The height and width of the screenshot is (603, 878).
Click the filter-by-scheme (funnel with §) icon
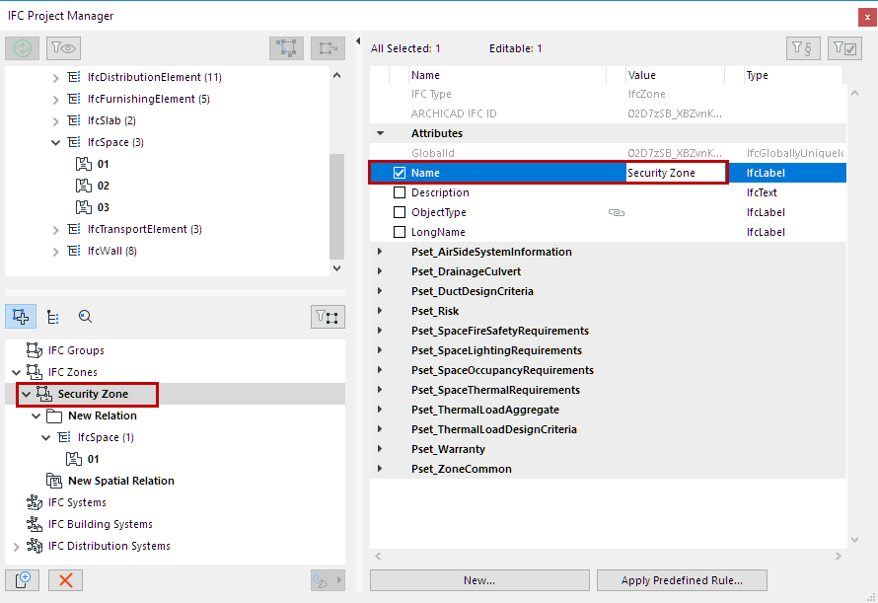click(x=803, y=46)
